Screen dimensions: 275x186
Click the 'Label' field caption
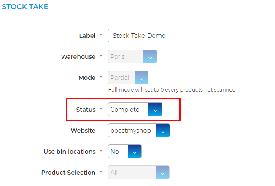87,36
